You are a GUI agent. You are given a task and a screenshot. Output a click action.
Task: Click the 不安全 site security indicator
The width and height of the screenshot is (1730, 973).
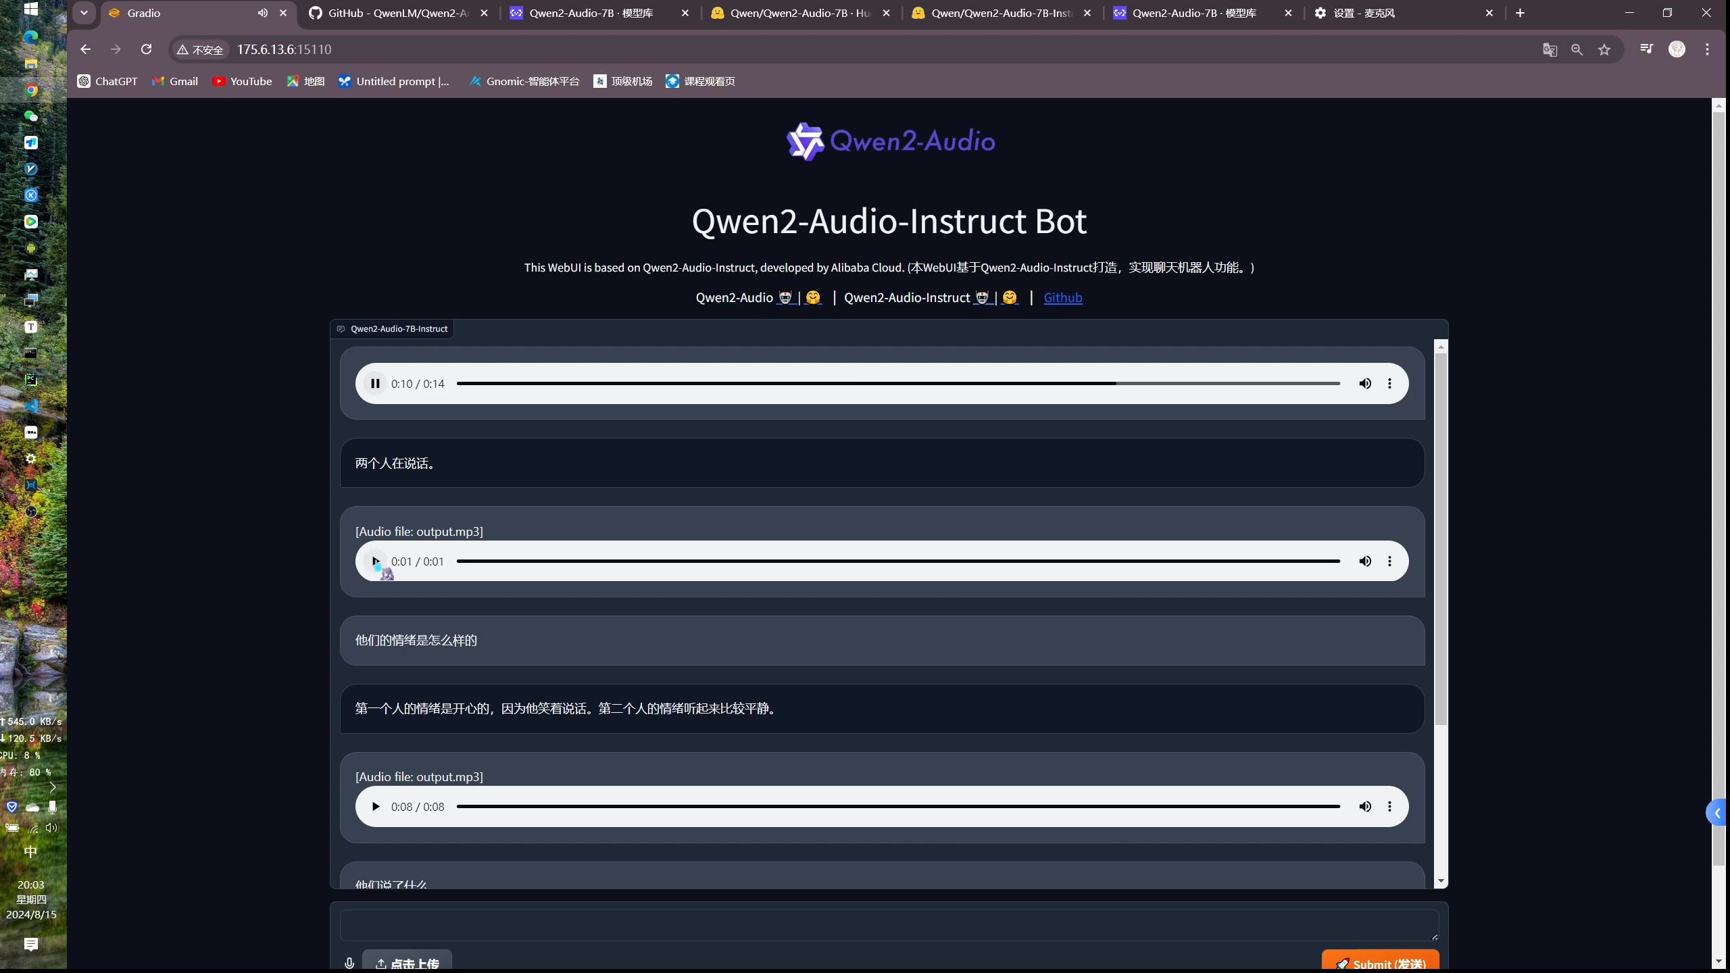tap(200, 49)
